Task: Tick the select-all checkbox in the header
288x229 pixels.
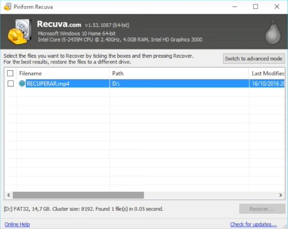Action: click(10, 73)
